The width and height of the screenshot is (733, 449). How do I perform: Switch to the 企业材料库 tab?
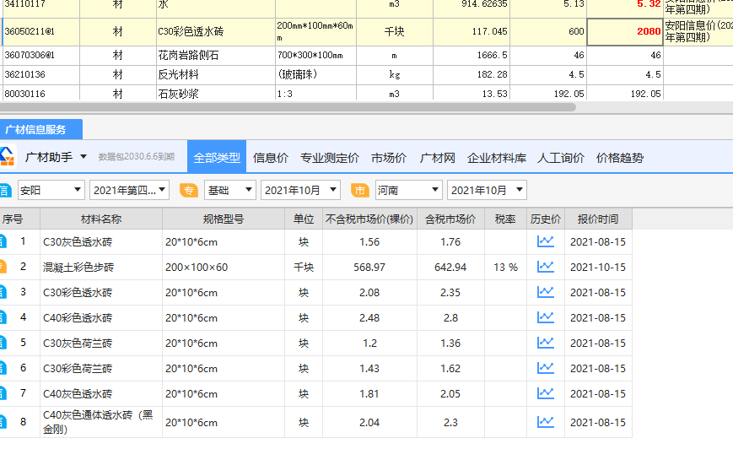(x=497, y=158)
